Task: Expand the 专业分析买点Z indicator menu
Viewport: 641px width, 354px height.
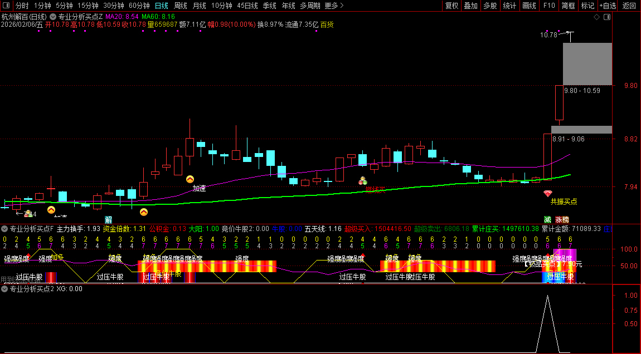Action: pos(53,17)
